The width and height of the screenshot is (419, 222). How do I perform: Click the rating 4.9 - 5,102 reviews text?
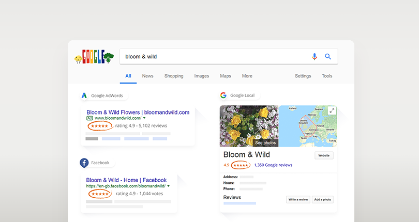tap(141, 125)
